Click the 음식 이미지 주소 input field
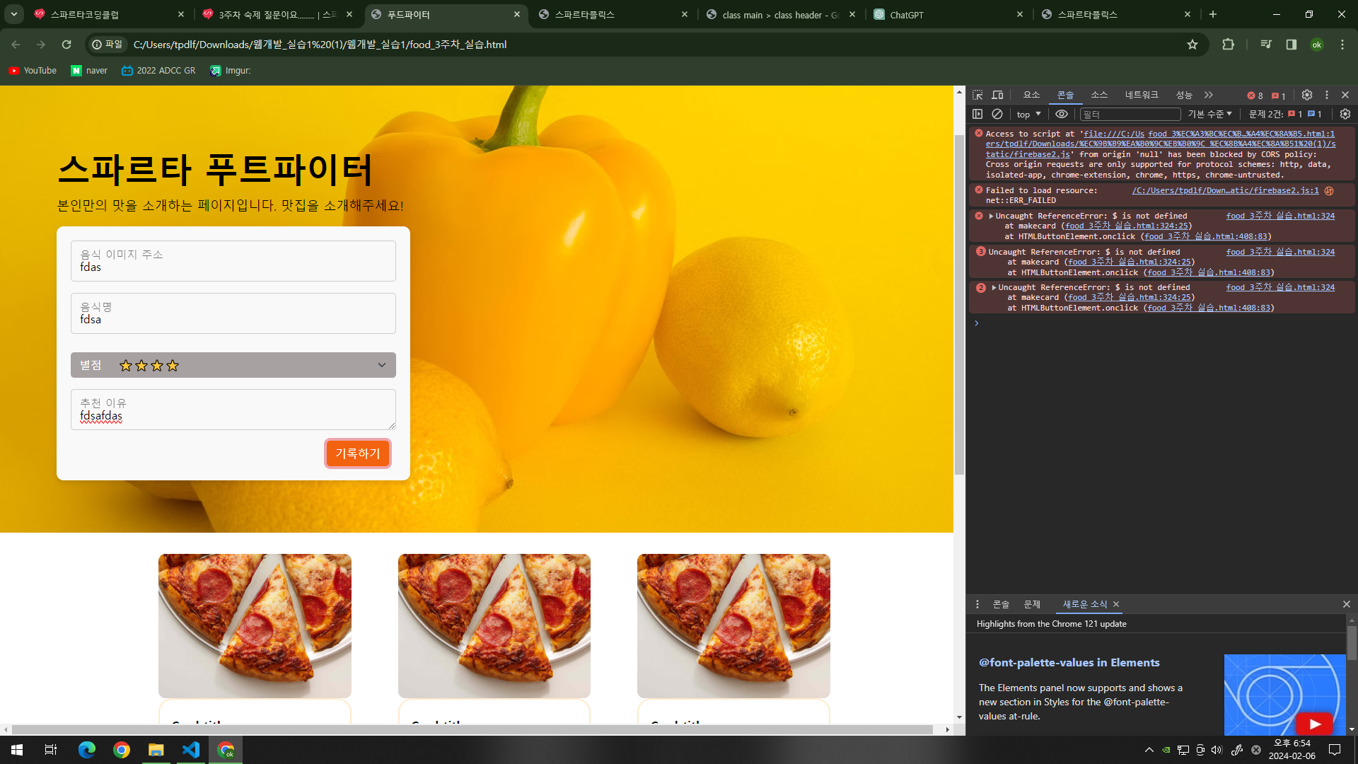This screenshot has height=764, width=1358. click(233, 261)
